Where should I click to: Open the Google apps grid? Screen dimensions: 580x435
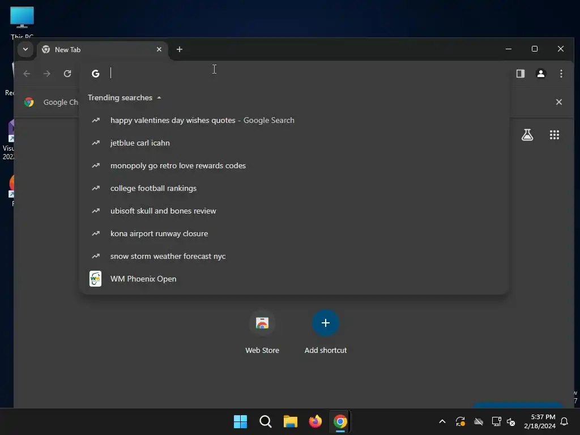coord(554,135)
